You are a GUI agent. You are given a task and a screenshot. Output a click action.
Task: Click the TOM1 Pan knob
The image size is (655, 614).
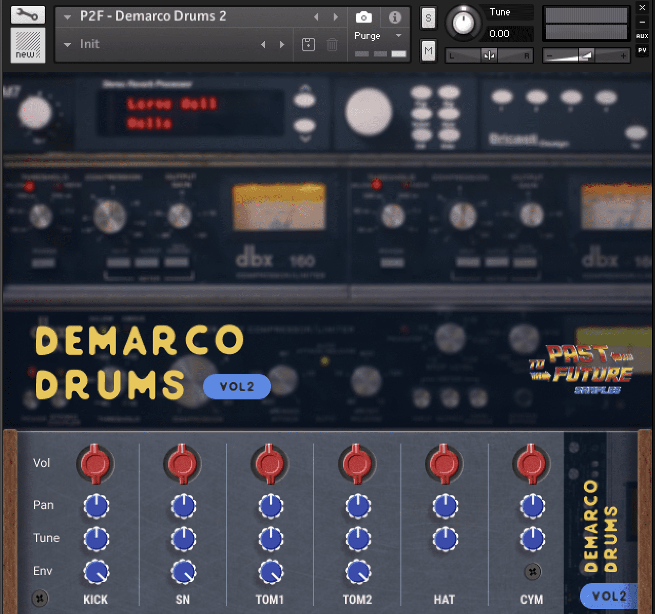click(271, 506)
